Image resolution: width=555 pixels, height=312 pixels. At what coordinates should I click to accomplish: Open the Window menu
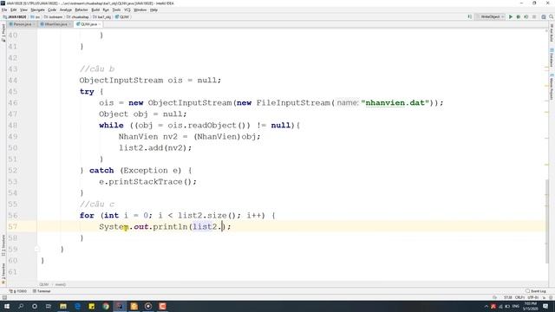click(x=140, y=10)
